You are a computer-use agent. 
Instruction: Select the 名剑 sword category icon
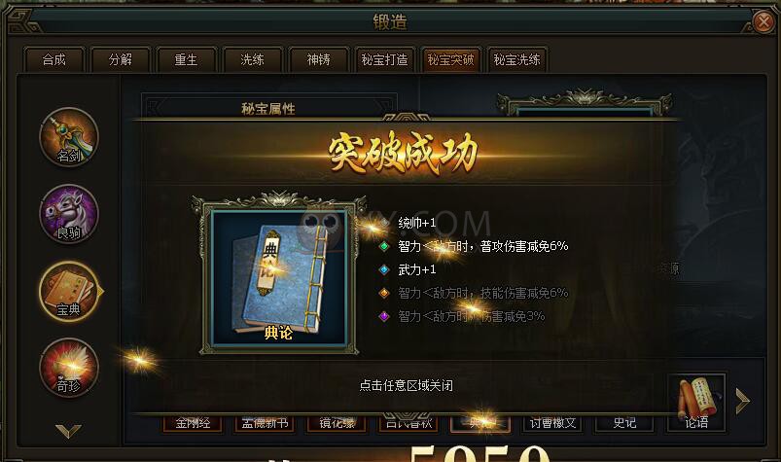click(x=69, y=137)
